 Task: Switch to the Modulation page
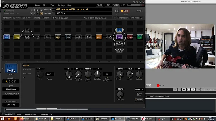click(27, 74)
